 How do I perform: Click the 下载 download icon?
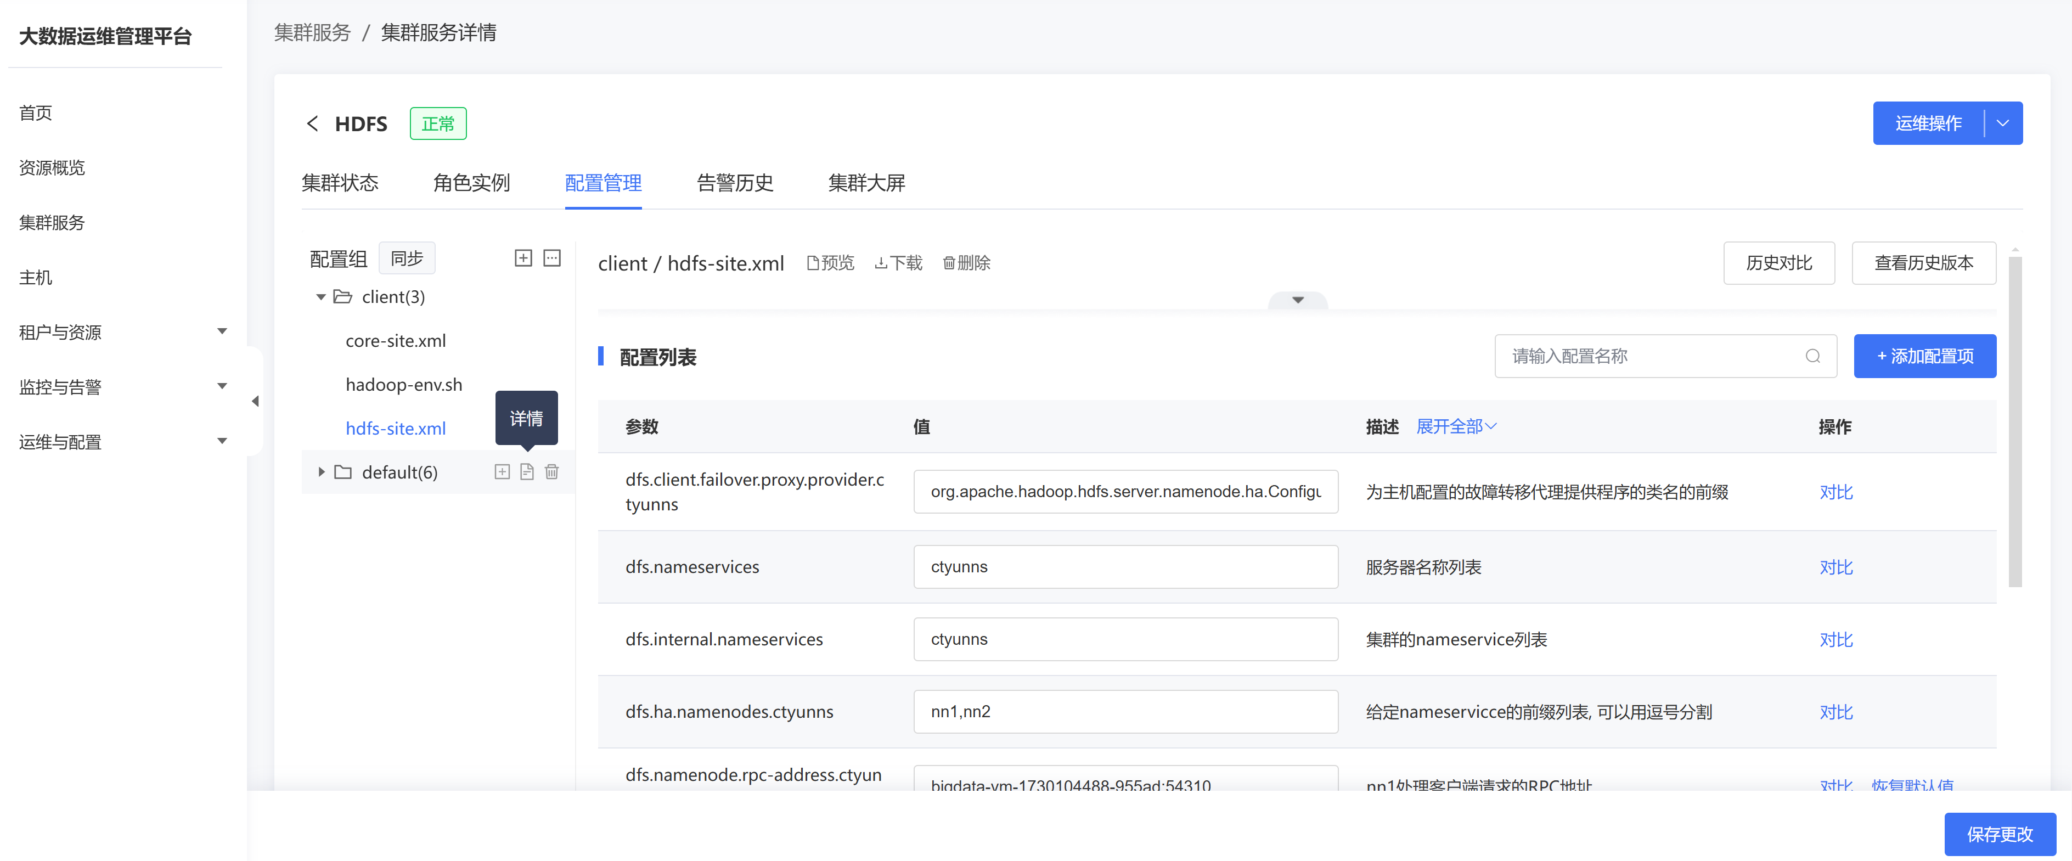(881, 263)
